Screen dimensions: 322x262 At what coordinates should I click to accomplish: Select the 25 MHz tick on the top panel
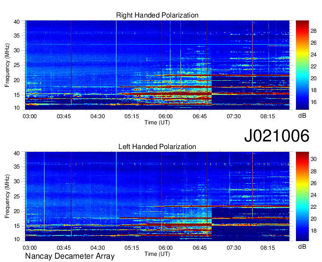click(x=17, y=65)
